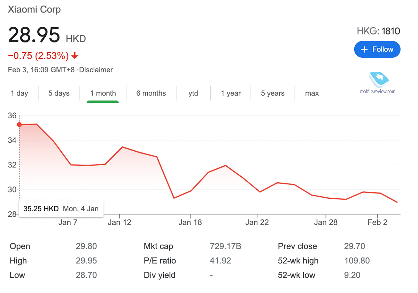Select the 1 month range tab
Viewport: 418px width, 293px height.
click(103, 93)
